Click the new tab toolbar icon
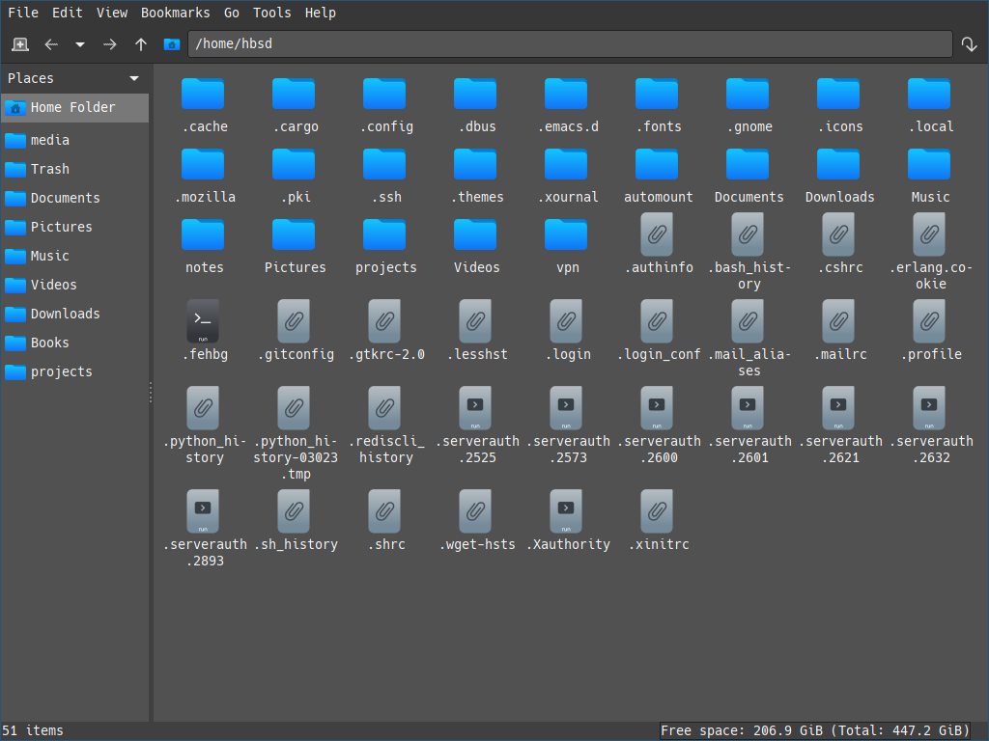Viewport: 989px width, 741px height. tap(20, 44)
